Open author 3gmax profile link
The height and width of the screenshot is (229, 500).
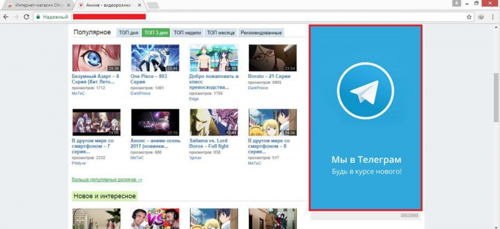coord(195,158)
